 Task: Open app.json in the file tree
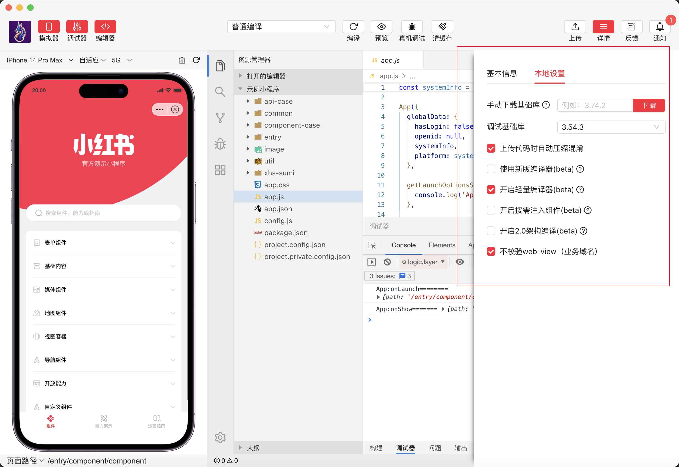[x=298, y=209]
